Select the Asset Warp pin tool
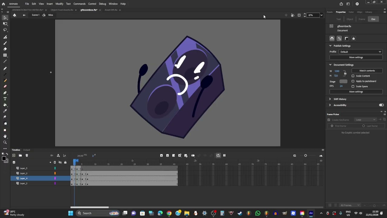 [5, 117]
